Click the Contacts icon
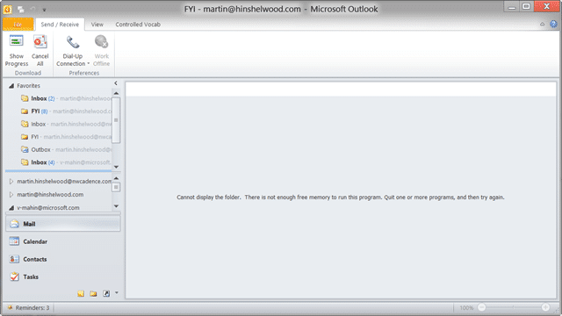This screenshot has width=562, height=316. pos(14,259)
